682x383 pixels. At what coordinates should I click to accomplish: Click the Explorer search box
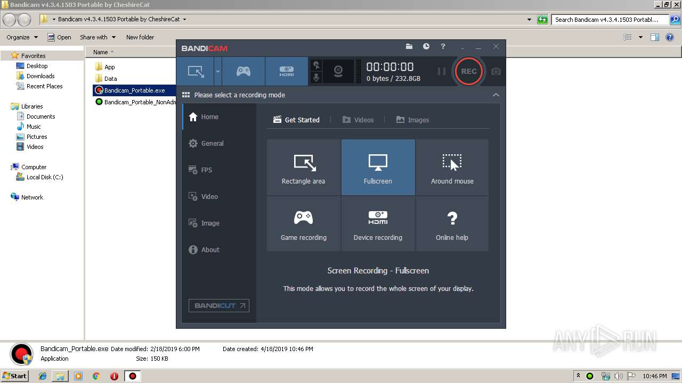click(611, 20)
